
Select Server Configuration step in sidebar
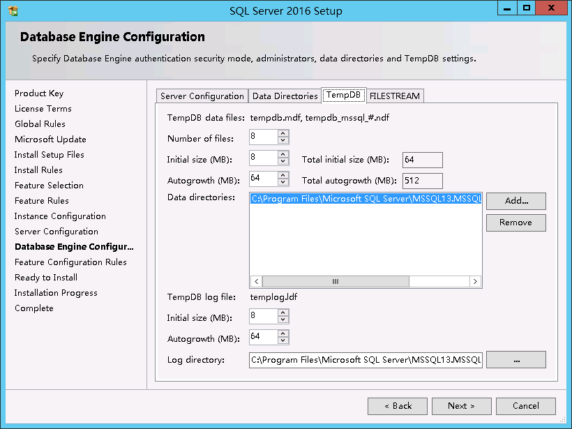[57, 232]
